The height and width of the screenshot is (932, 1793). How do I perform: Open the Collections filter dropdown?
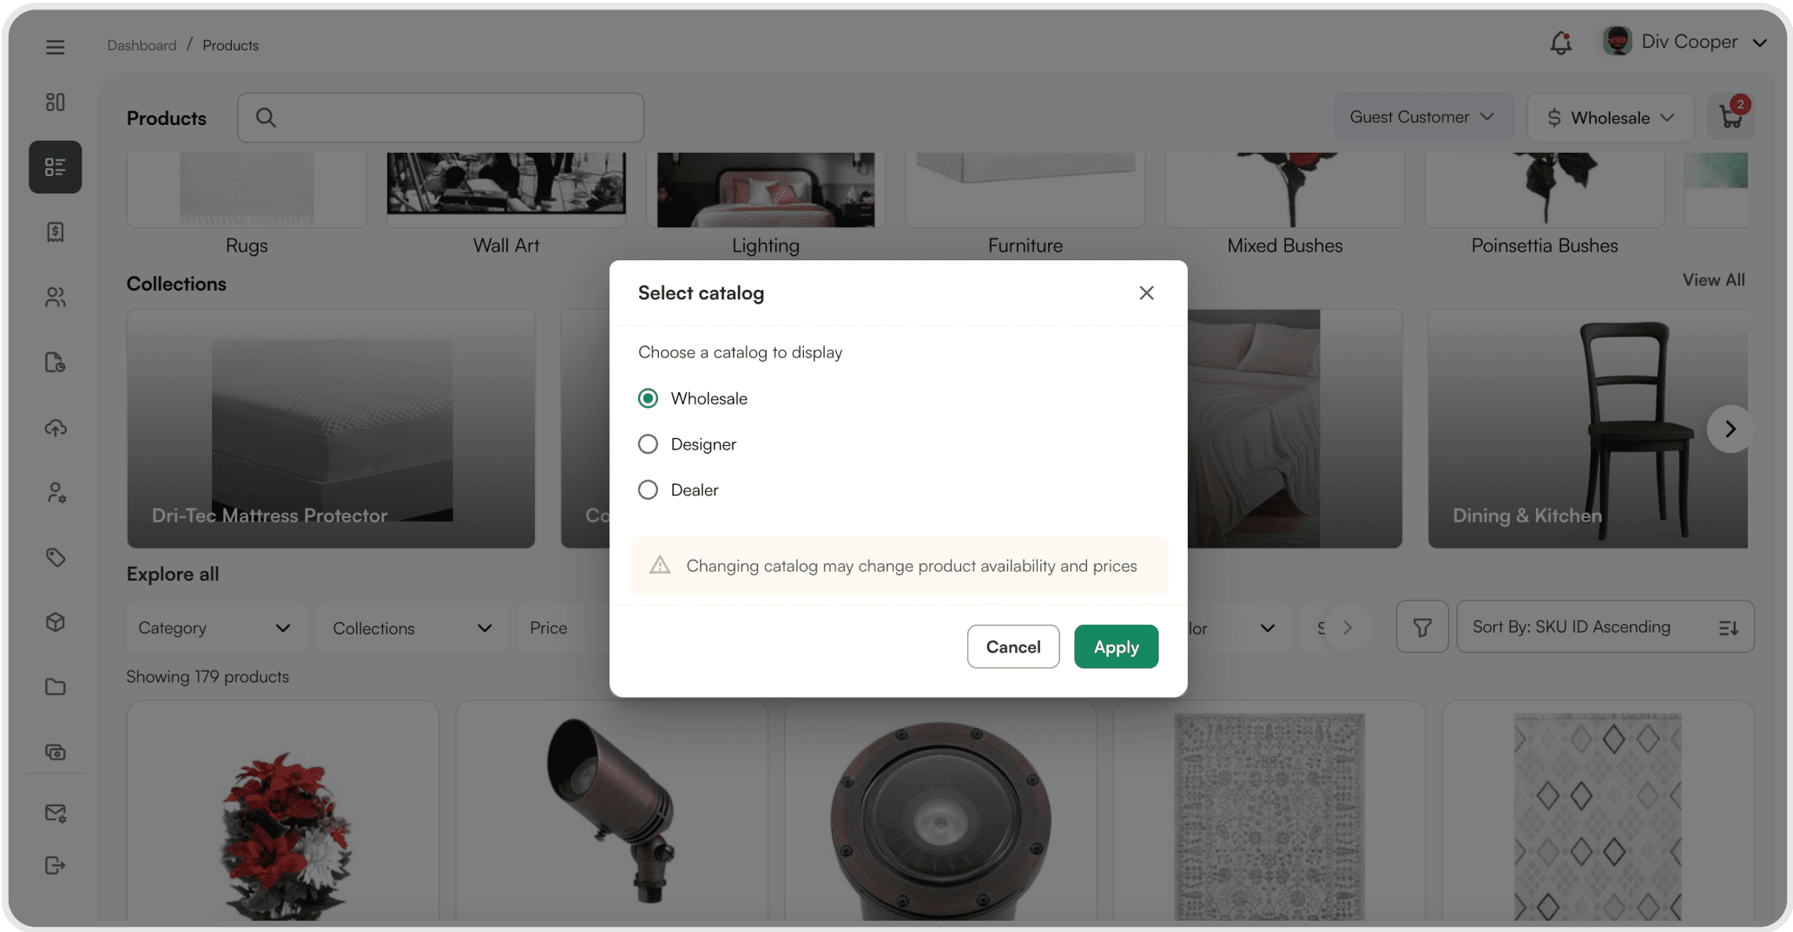click(x=412, y=627)
